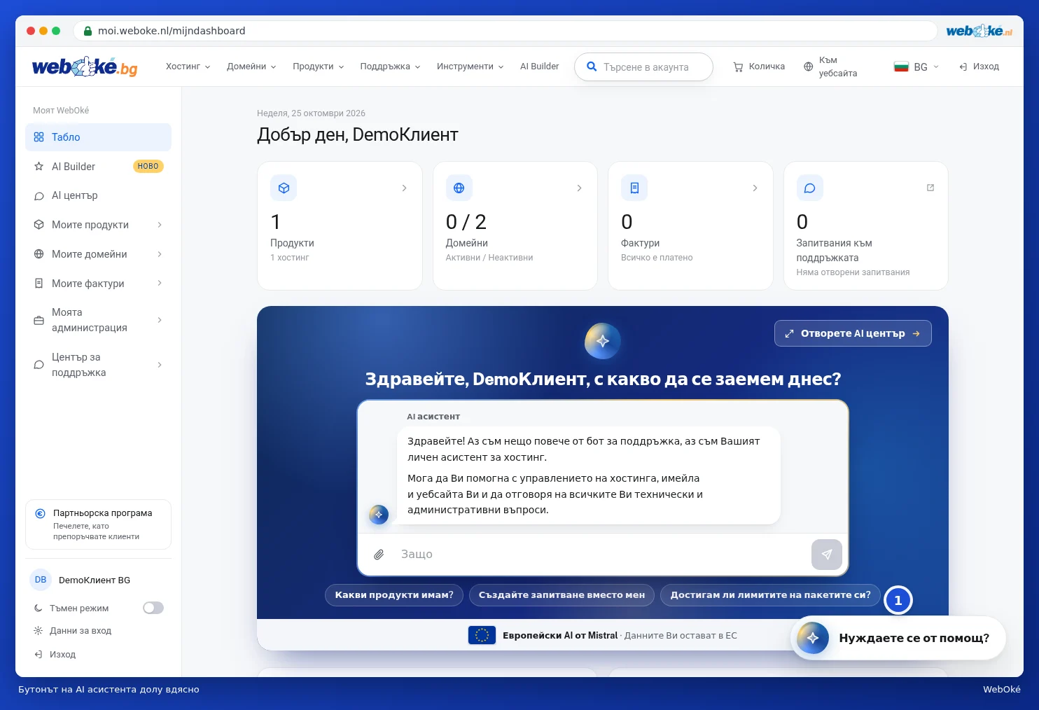
Task: Select suggestion Какви продукти имам?
Action: [x=394, y=595]
